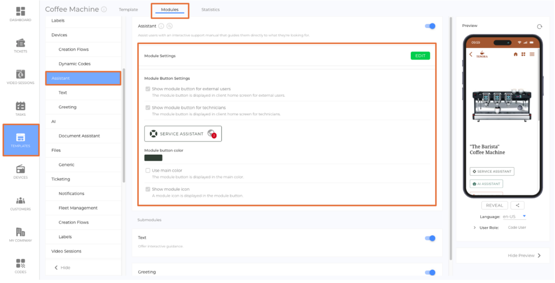Click info icon beside Coffee Machine title

[x=104, y=10]
